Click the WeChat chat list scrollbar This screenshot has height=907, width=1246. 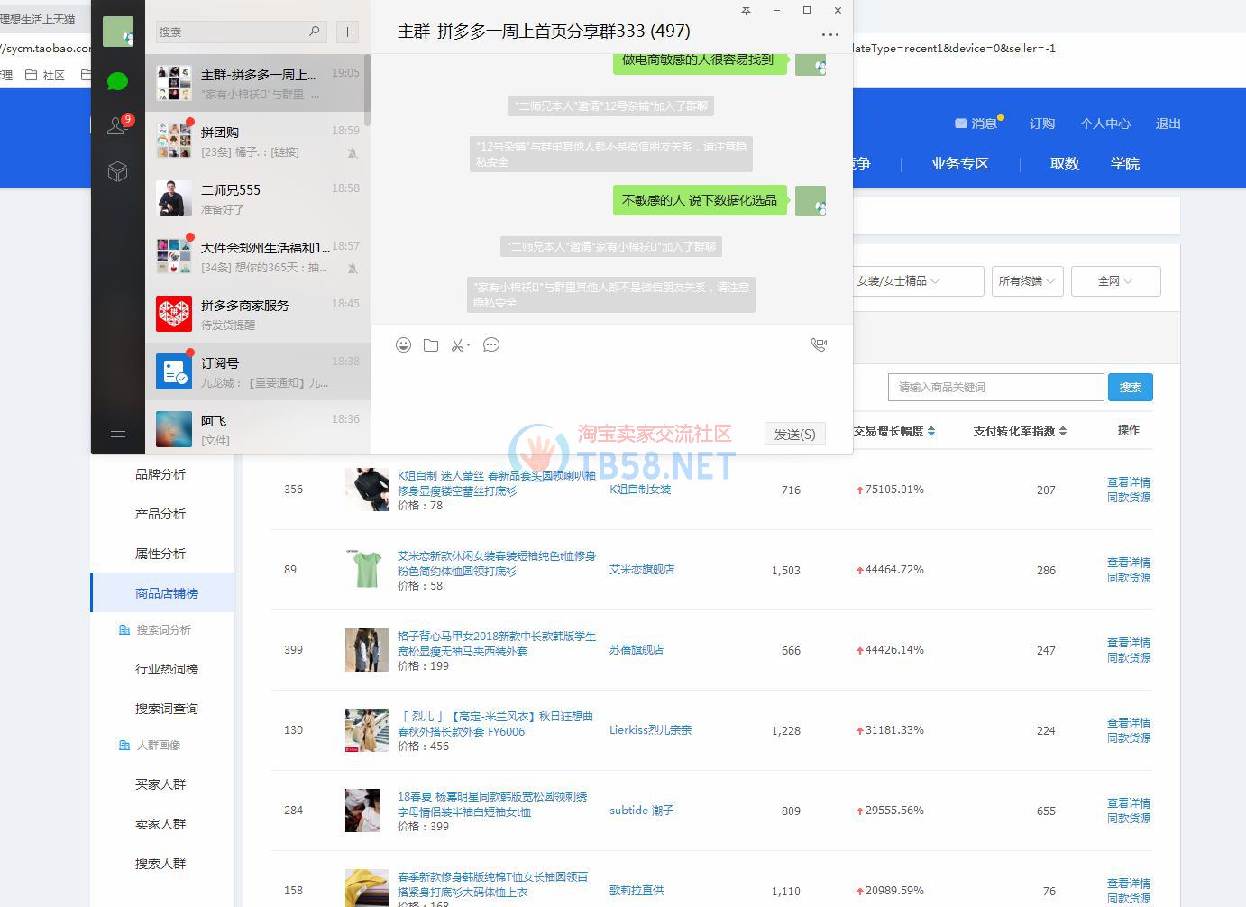click(367, 90)
